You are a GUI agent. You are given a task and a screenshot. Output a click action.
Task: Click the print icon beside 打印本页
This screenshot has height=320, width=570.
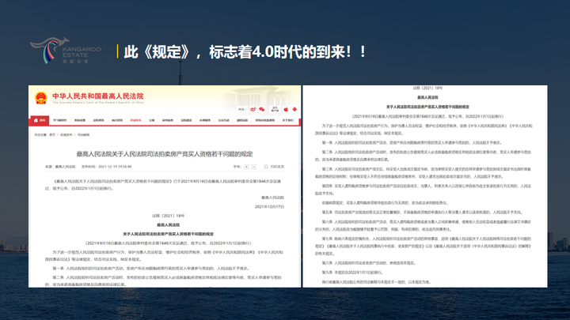266,167
